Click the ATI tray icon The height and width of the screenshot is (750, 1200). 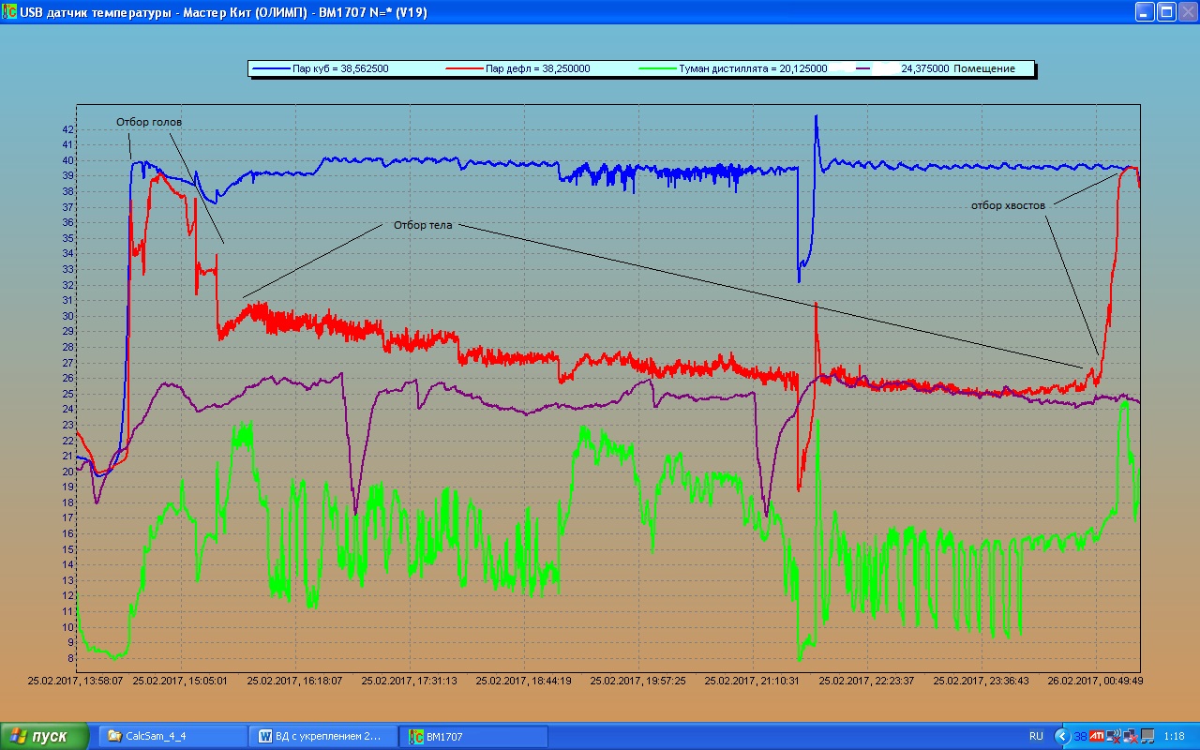[1096, 736]
